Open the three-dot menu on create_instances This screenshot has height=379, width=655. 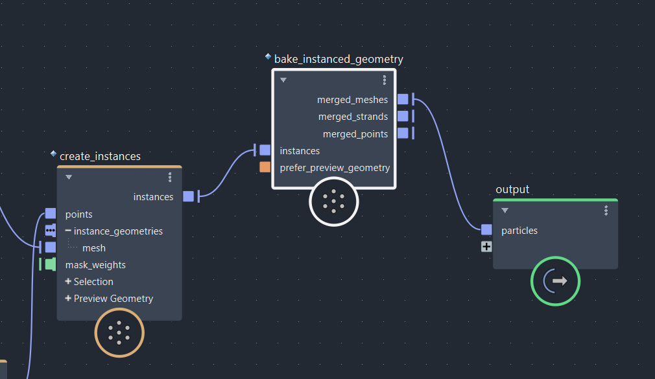point(170,177)
